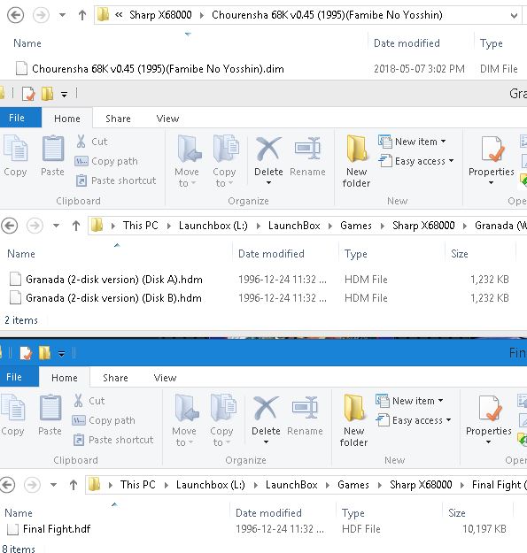Select Chourensha 68K v0.45 .dim file
This screenshot has height=553, width=527.
pyautogui.click(x=158, y=69)
